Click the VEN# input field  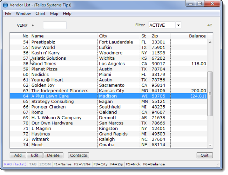pyautogui.click(x=55, y=25)
